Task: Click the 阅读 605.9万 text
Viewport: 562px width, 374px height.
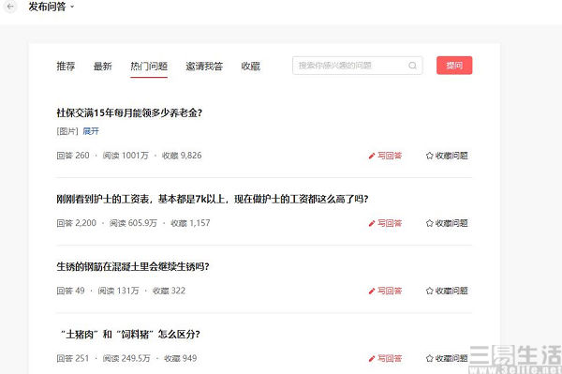Action: 133,223
